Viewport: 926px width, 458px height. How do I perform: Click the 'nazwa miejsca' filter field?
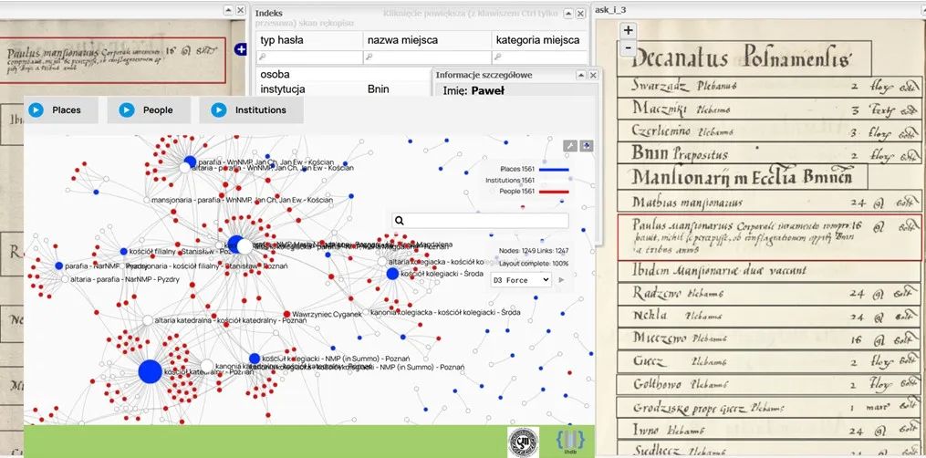(424, 57)
